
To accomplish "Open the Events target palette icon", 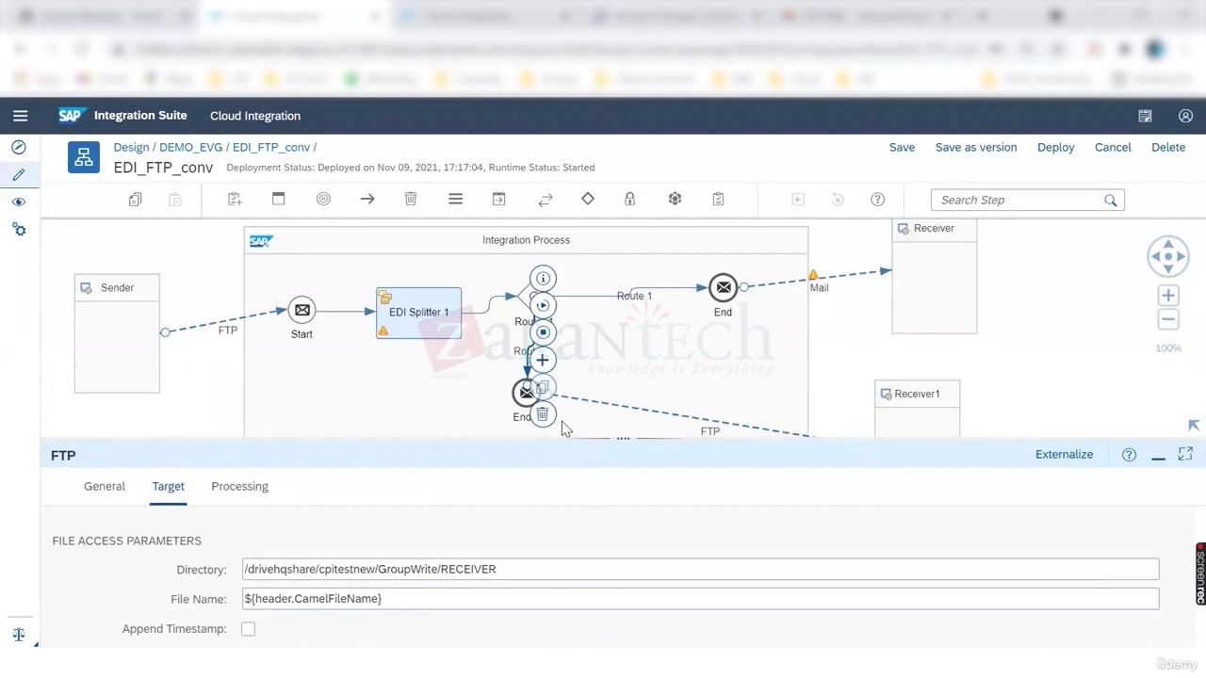I will tap(323, 200).
